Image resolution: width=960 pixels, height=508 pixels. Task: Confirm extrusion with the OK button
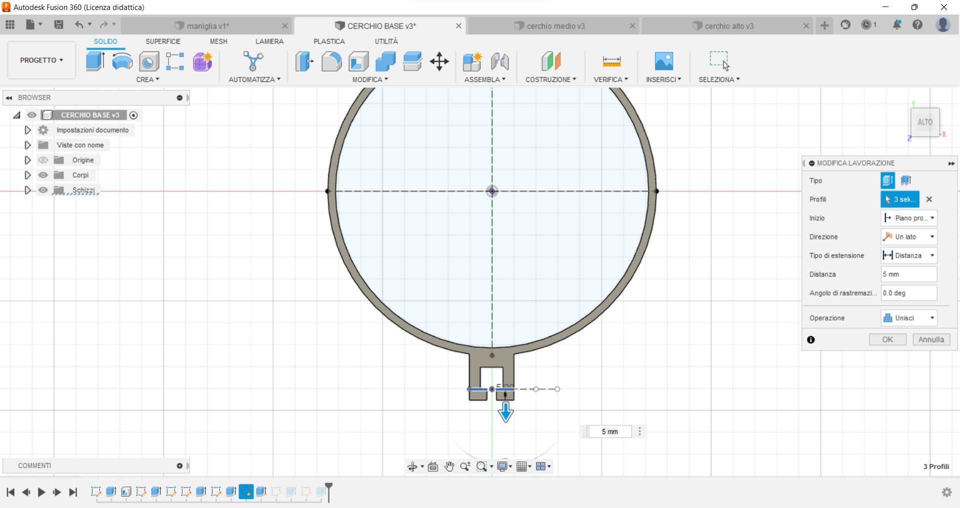(x=887, y=339)
